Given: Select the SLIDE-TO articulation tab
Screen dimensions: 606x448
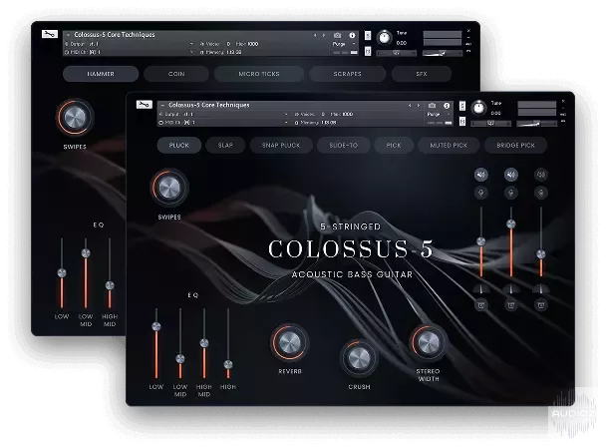Looking at the screenshot, I should (x=344, y=145).
